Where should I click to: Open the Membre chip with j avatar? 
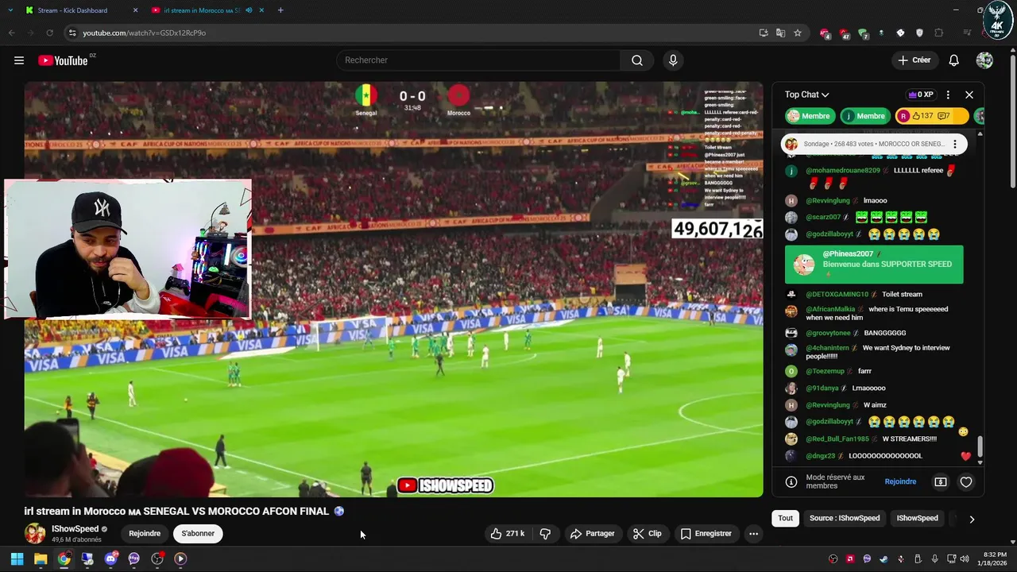pyautogui.click(x=865, y=116)
